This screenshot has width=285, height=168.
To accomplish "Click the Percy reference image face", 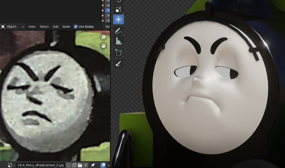I will pyautogui.click(x=47, y=101).
